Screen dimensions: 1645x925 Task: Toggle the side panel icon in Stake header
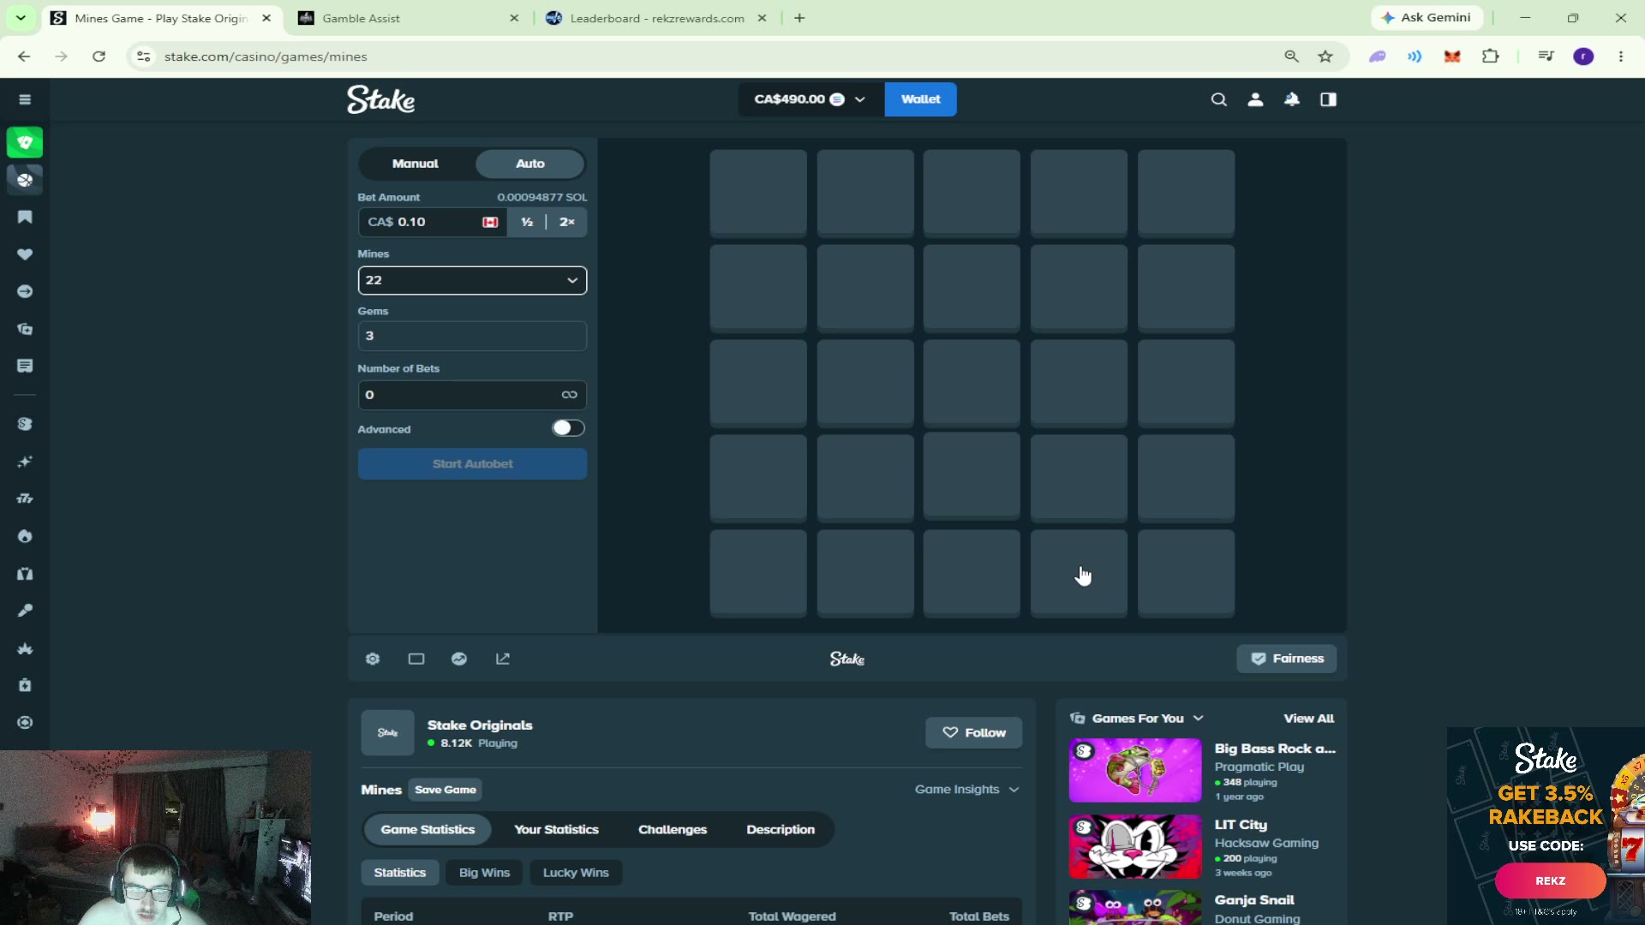(1328, 99)
